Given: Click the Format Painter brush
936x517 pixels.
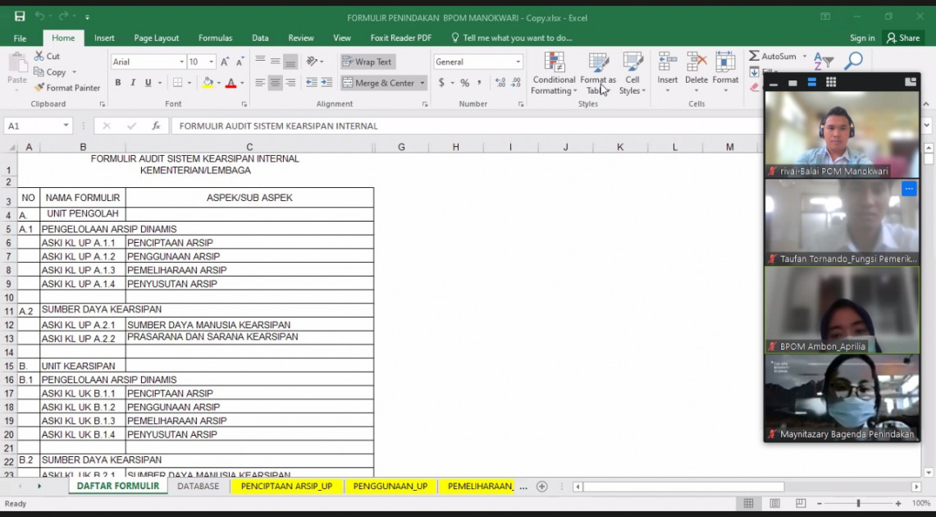Looking at the screenshot, I should [67, 88].
